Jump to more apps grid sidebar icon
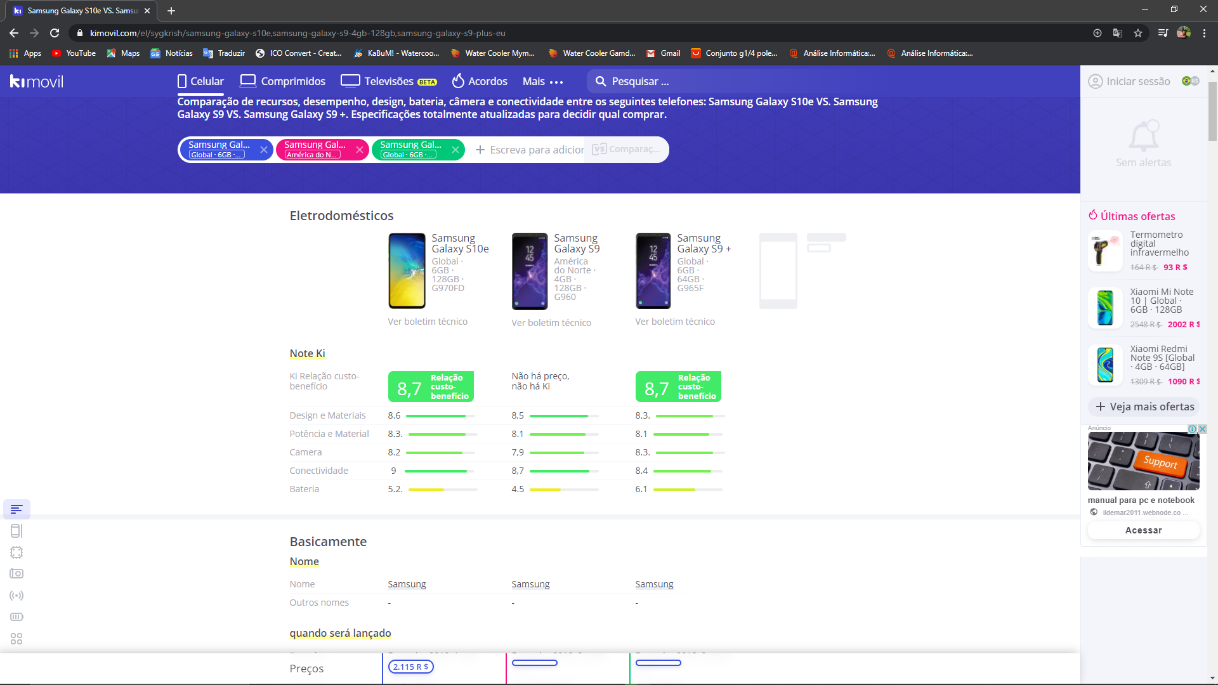This screenshot has width=1218, height=685. pyautogui.click(x=16, y=639)
